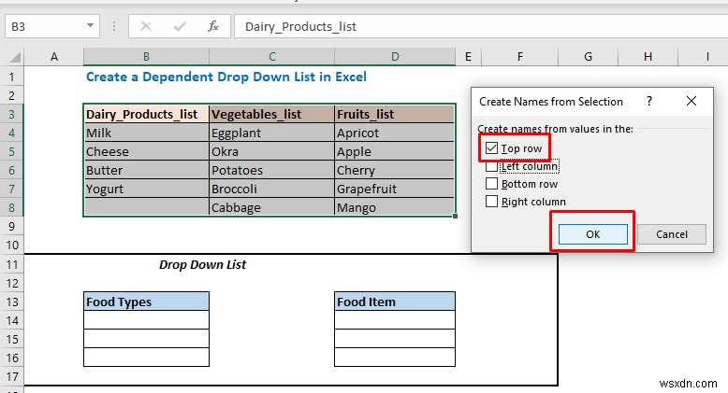Select column G header
This screenshot has width=728, height=393.
point(588,58)
